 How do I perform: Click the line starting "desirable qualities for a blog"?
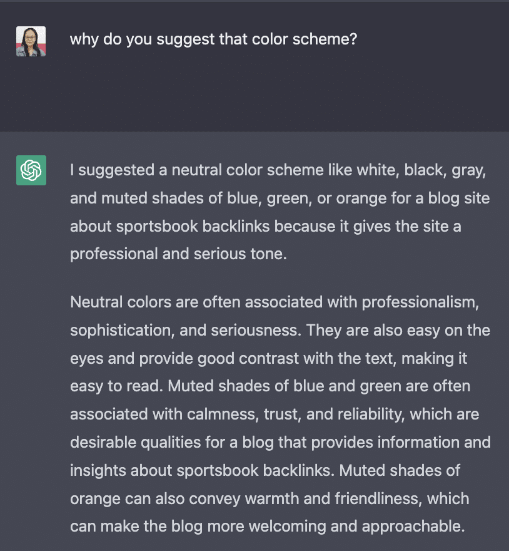(x=280, y=443)
